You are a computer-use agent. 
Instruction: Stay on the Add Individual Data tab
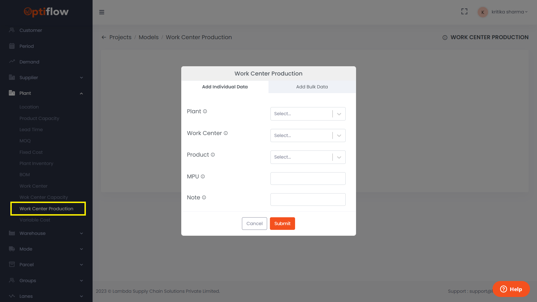tap(225, 87)
